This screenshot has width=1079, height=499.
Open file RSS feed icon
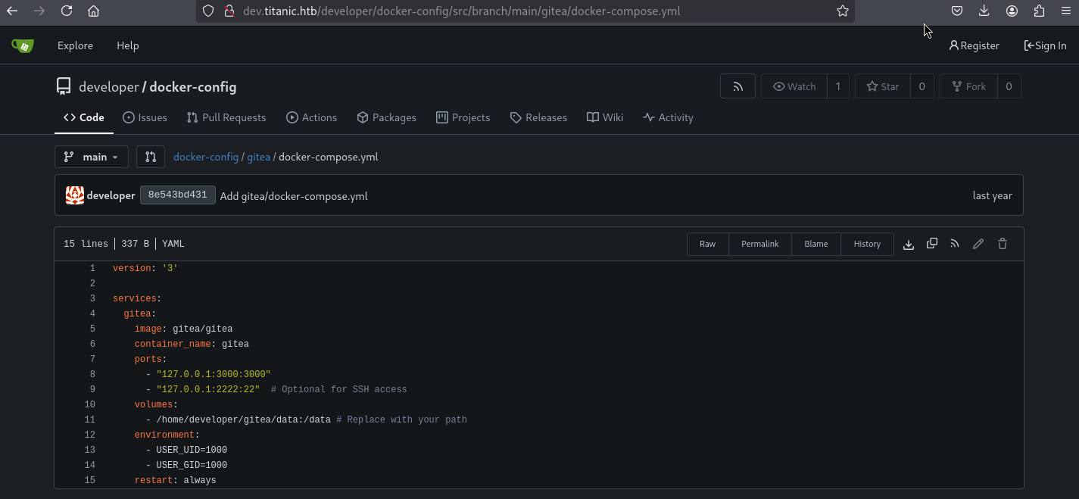[x=955, y=244]
